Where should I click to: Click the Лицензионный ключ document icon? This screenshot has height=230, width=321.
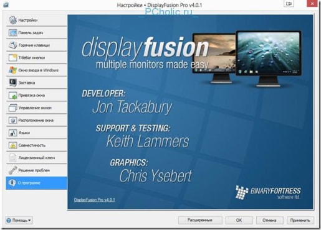pos(12,158)
